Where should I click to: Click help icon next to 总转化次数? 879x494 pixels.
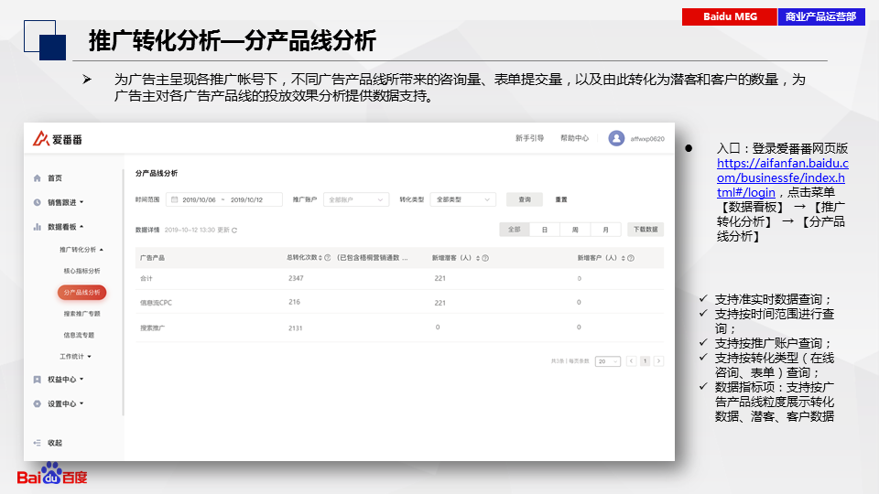328,258
